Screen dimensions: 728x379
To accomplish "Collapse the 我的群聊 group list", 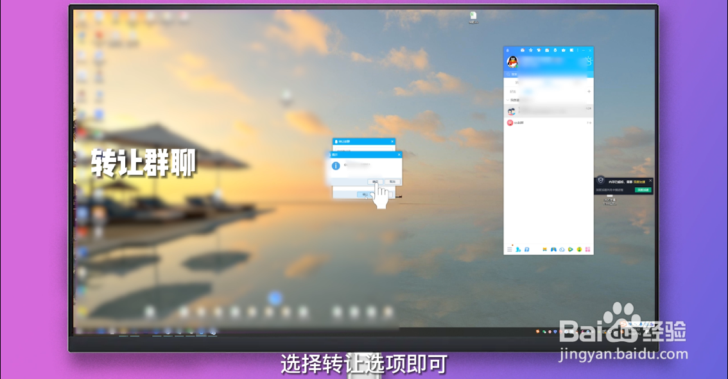I will point(508,99).
